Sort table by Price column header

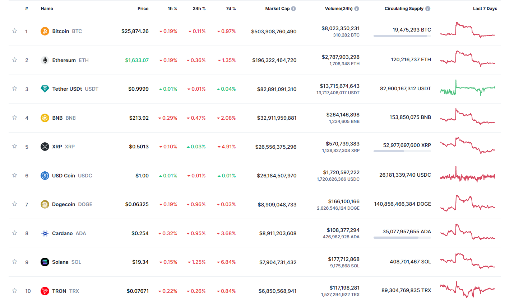pos(143,9)
